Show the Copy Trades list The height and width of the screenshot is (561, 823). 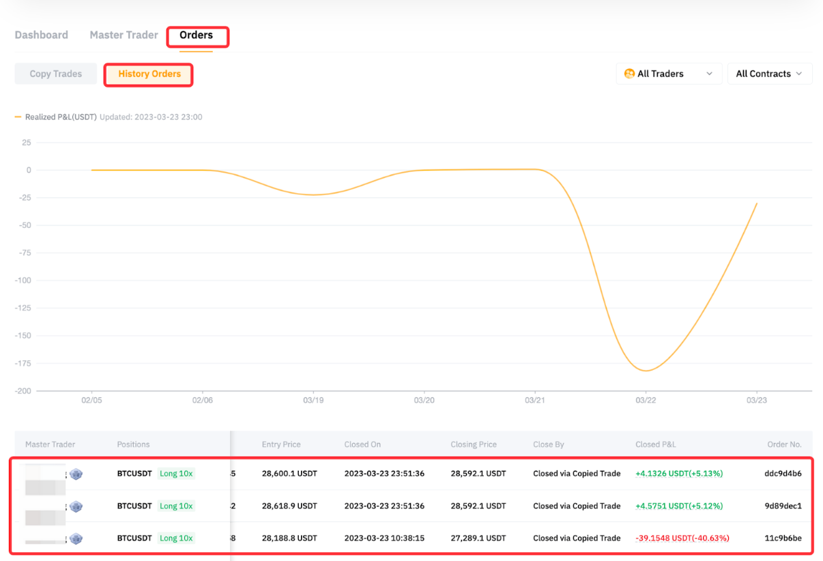point(56,74)
